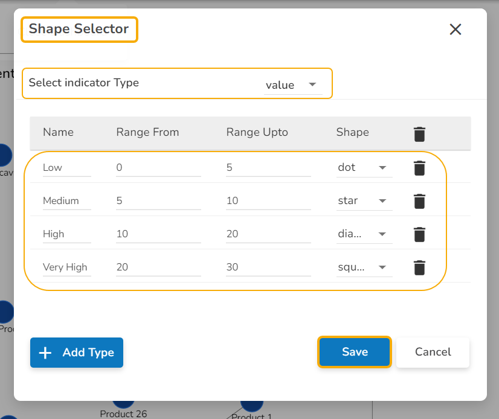
Task: Click the Very High Range From field
Action: point(158,267)
